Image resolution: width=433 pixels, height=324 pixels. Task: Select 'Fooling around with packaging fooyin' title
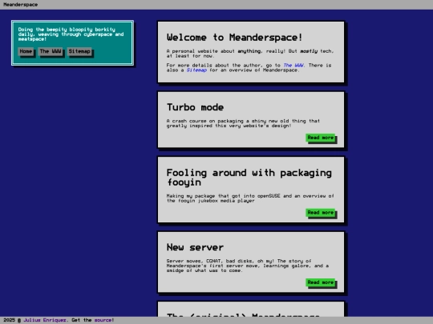249,178
